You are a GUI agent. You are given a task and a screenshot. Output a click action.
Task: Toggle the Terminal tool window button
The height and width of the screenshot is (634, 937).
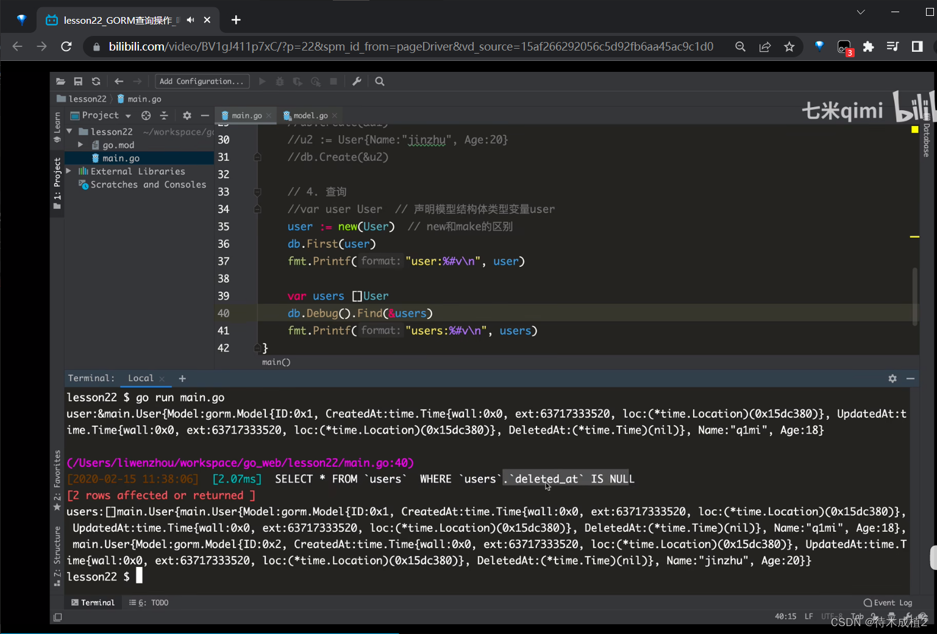tap(93, 603)
